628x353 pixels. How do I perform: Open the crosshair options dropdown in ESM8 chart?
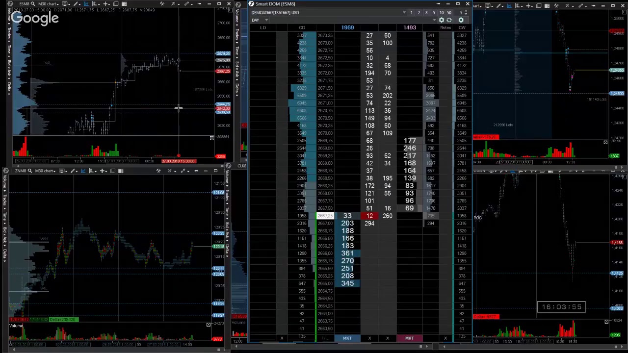pos(174,4)
